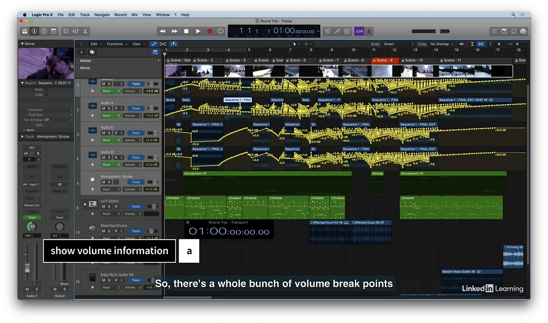This screenshot has height=323, width=548.
Task: Click the Duplicate Track button
Action: [x=92, y=52]
